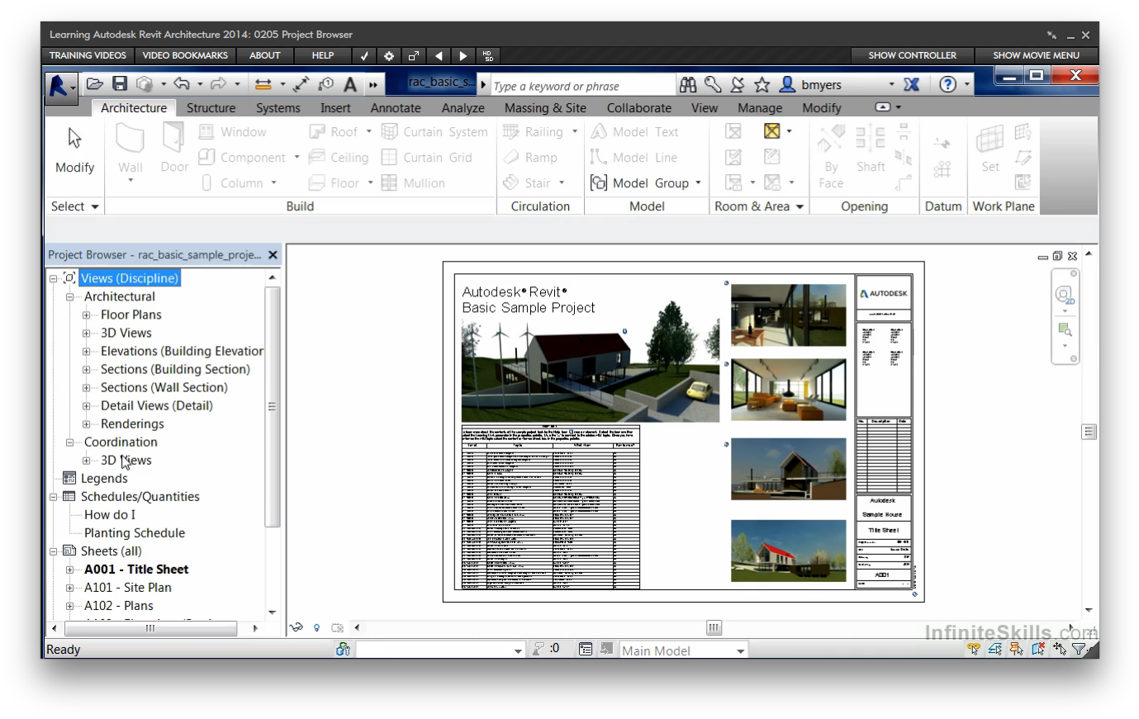Click the Text tool icon

[350, 84]
